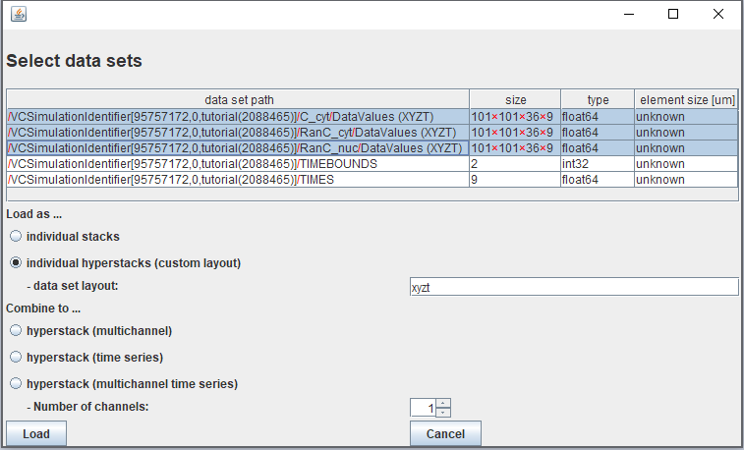Click the 'element size [um]' column header
This screenshot has width=744, height=450.
click(687, 99)
